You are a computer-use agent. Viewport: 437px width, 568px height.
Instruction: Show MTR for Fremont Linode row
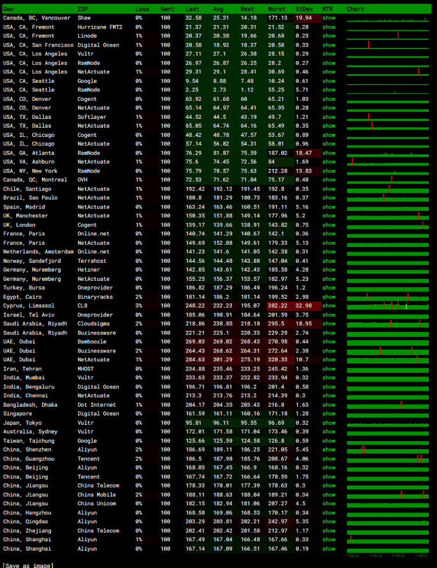tap(329, 36)
